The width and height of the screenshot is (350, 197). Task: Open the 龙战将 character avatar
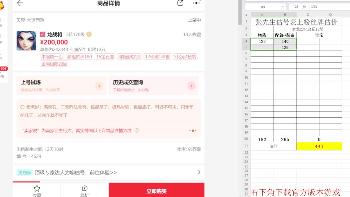click(26, 40)
